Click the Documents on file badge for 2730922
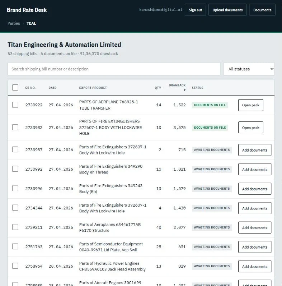 [210, 105]
